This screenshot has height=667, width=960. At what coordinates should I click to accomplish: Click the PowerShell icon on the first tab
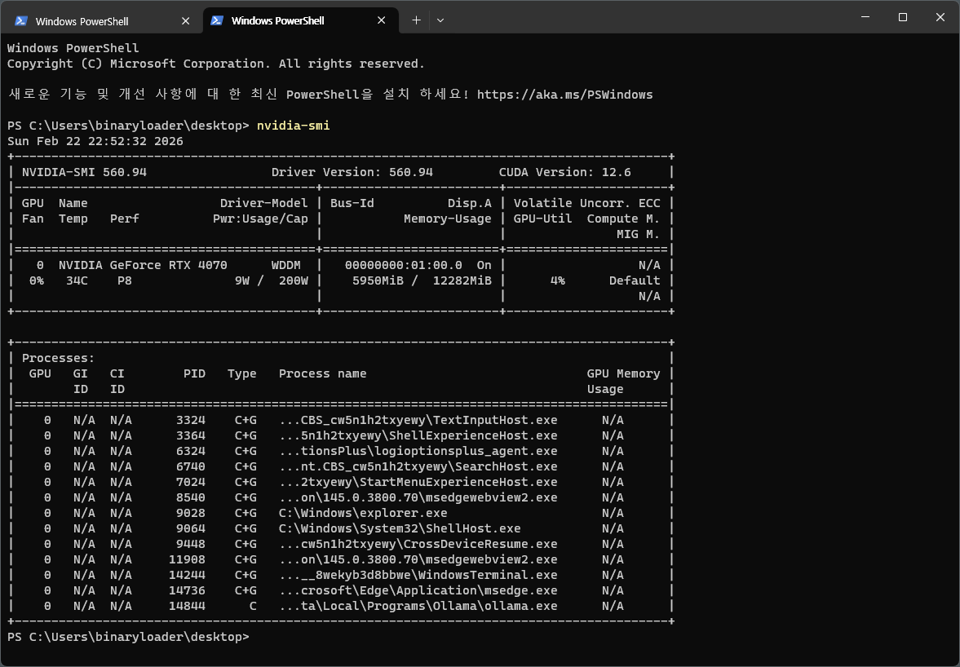(19, 20)
